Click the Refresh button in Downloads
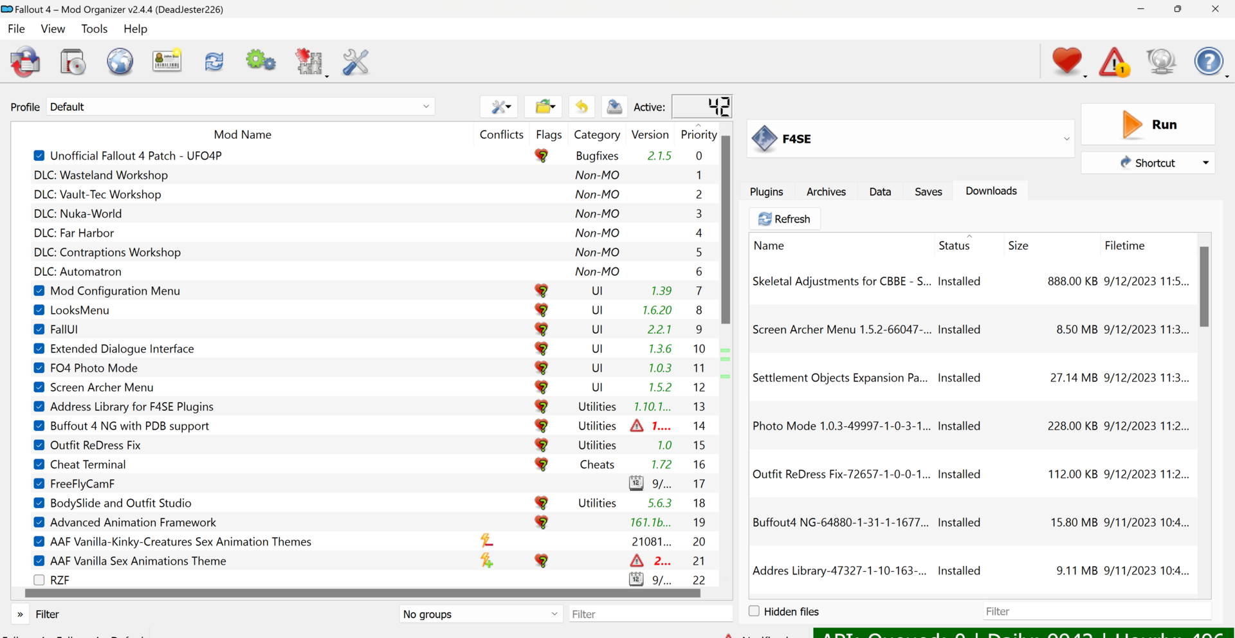This screenshot has width=1235, height=638. click(x=785, y=219)
